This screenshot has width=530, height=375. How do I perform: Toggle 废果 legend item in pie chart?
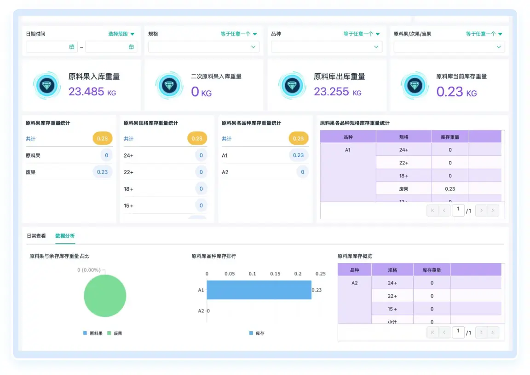pyautogui.click(x=115, y=333)
